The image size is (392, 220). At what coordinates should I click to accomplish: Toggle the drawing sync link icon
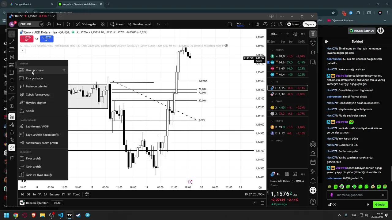[x=12, y=148]
